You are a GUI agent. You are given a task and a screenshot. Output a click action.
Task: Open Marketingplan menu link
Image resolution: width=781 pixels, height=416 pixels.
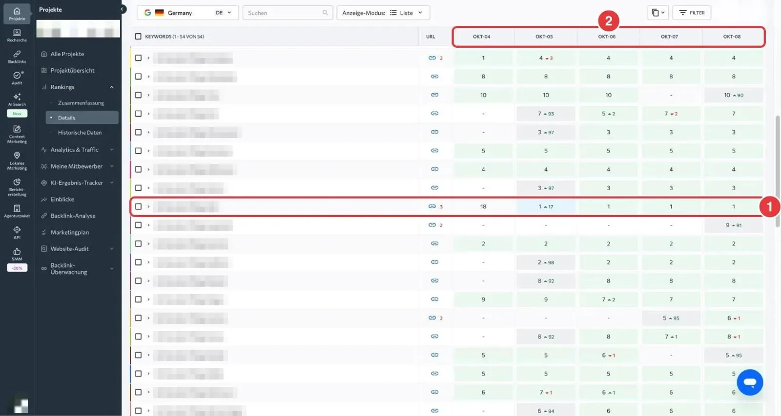(70, 232)
